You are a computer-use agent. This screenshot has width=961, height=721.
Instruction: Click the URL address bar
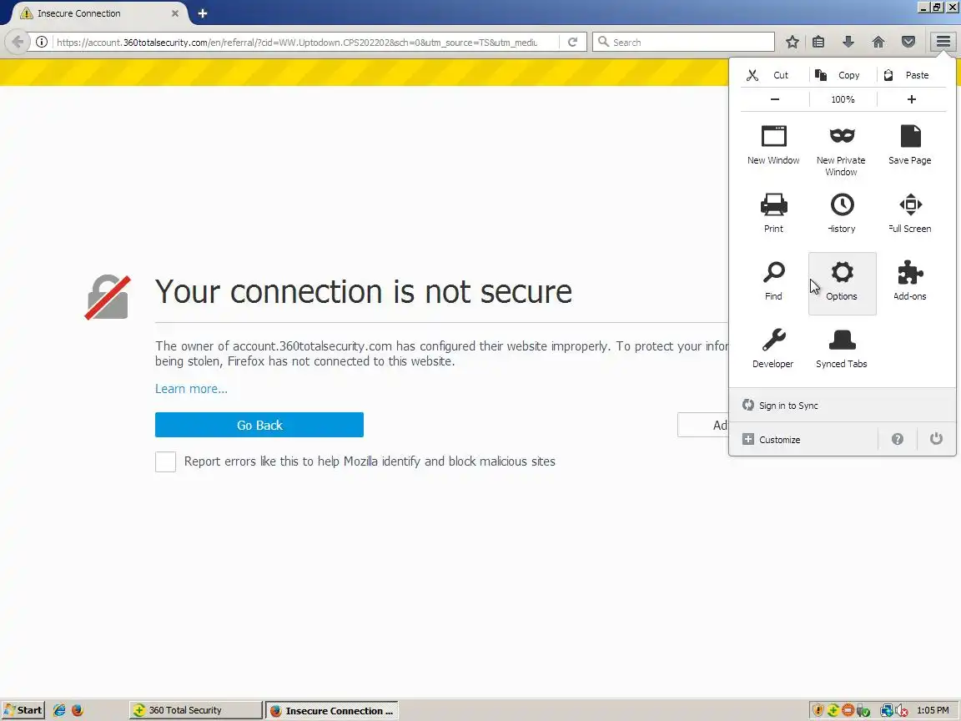(297, 42)
